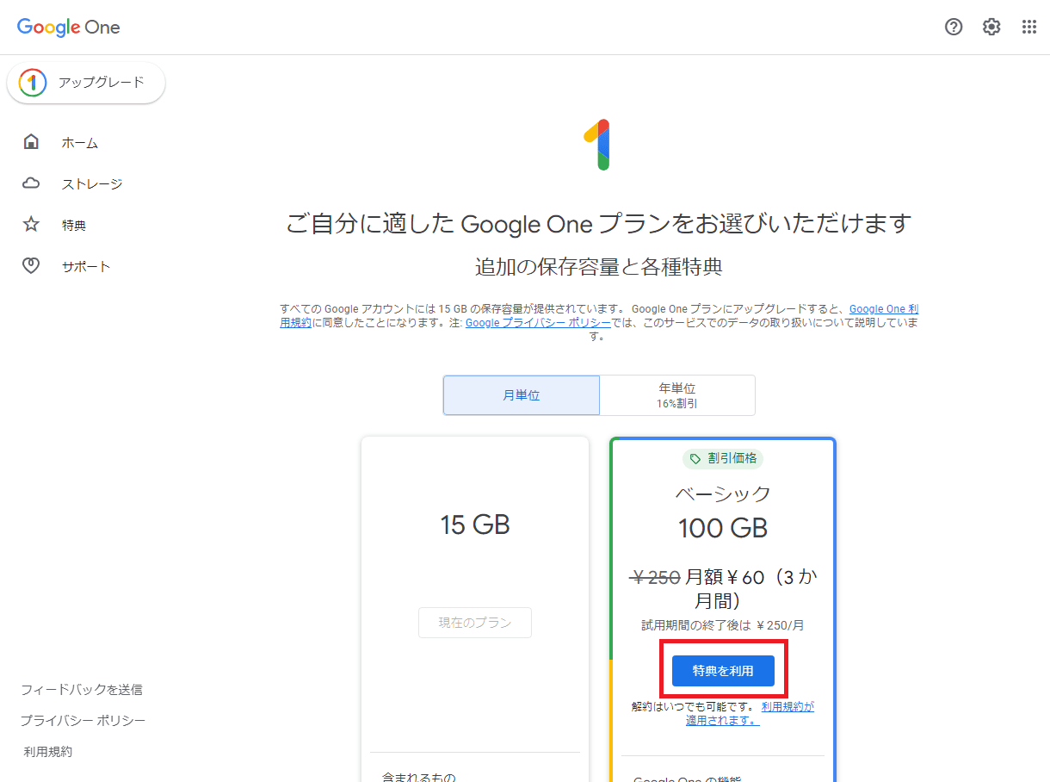Click the struck-through ￥250 price
The width and height of the screenshot is (1050, 782).
tap(655, 577)
